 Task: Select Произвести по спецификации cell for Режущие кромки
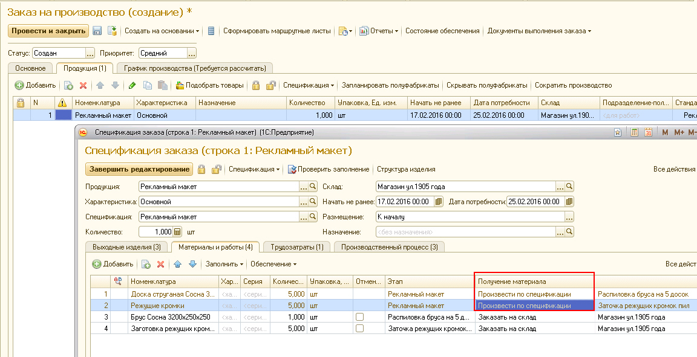click(535, 306)
